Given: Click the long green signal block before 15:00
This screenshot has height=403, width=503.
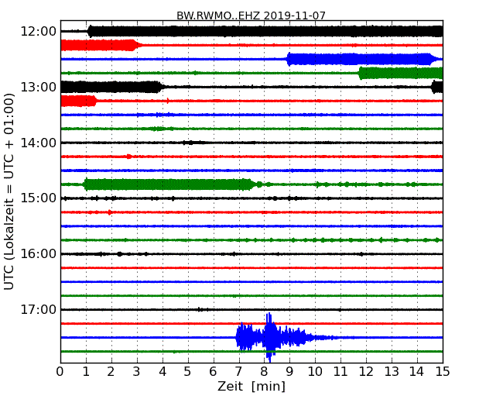Looking at the screenshot, I should coord(170,184).
